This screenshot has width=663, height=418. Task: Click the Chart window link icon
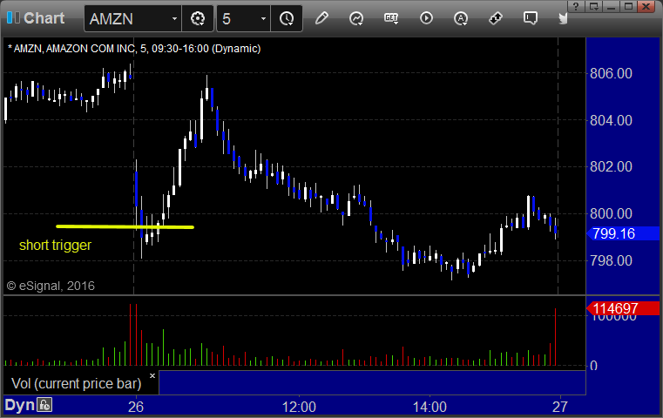pyautogui.click(x=13, y=17)
